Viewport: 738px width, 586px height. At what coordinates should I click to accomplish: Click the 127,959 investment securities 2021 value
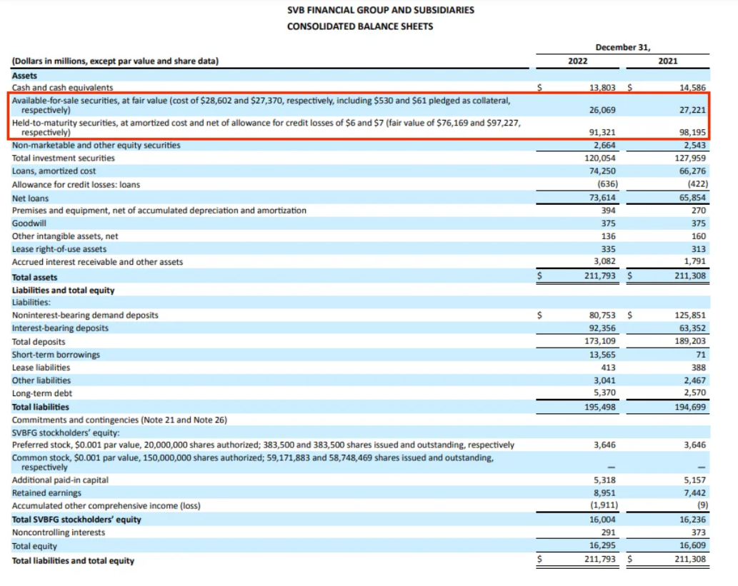690,158
